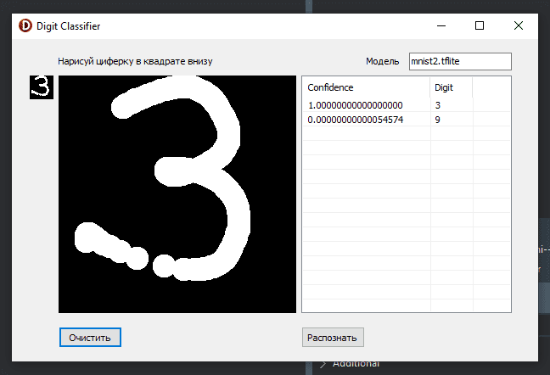Click the small digit preview thumbnail
The height and width of the screenshot is (375, 550).
tap(42, 87)
